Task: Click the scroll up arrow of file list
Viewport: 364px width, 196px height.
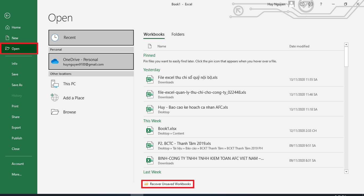Action: tap(346, 45)
